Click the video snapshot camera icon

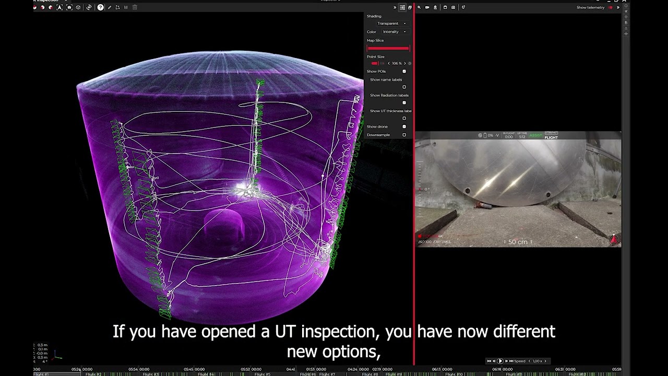453,7
